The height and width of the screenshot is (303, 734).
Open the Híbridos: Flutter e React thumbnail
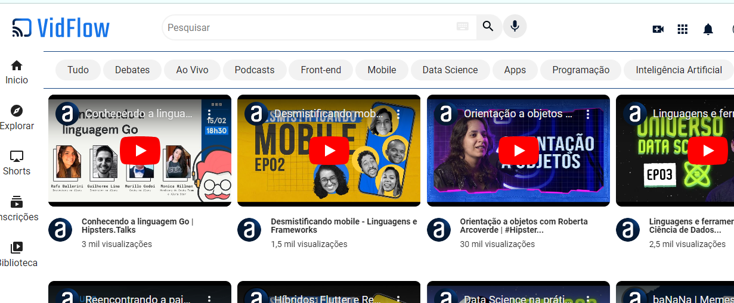click(329, 292)
